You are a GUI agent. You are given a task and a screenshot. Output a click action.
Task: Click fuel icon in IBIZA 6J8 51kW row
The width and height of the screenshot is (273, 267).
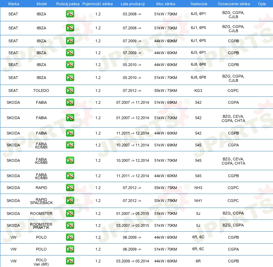coord(70,78)
